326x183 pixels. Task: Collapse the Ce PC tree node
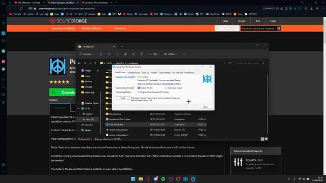(x=78, y=108)
